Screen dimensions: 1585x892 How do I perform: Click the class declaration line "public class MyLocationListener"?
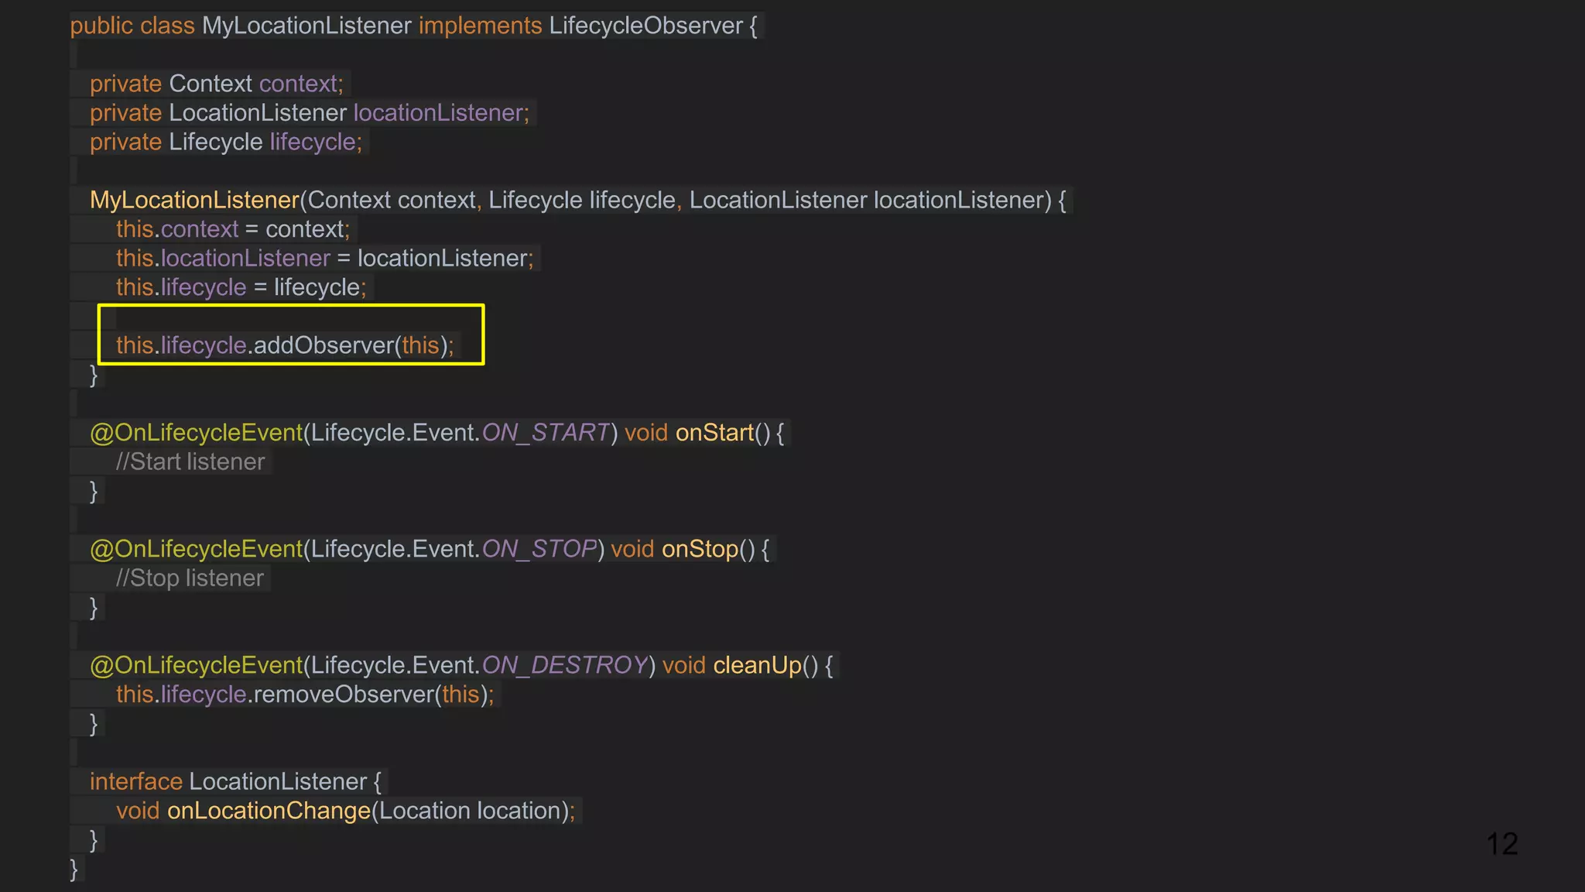241,26
